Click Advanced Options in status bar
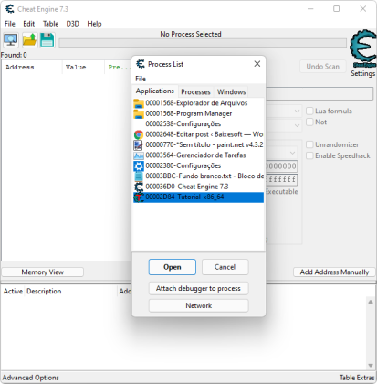 (x=31, y=378)
